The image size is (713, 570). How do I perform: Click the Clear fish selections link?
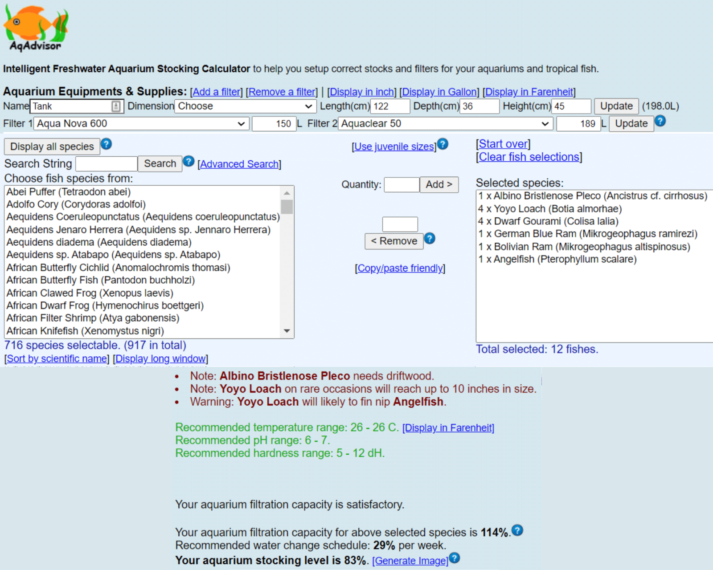tap(529, 157)
